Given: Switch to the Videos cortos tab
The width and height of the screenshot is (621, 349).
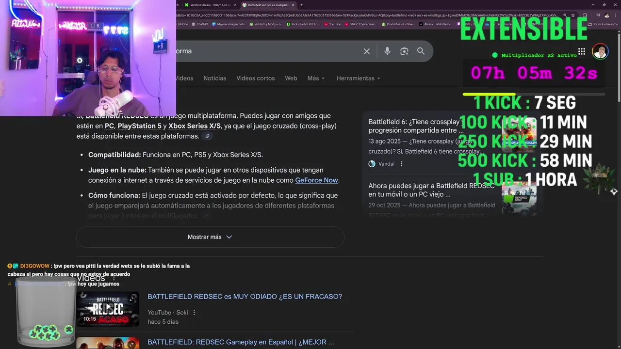Looking at the screenshot, I should click(x=256, y=78).
